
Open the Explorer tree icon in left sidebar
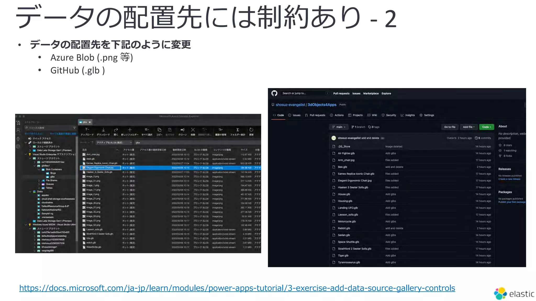click(18, 123)
